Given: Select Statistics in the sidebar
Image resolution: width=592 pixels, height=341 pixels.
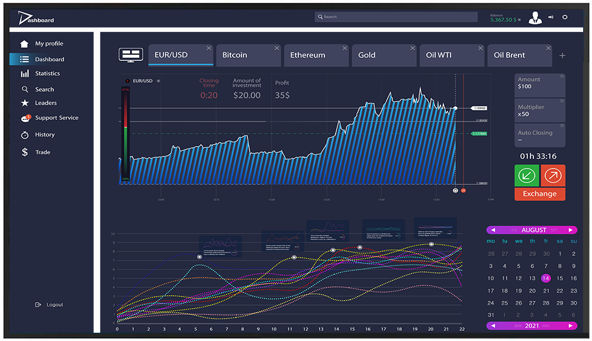Looking at the screenshot, I should pos(47,74).
